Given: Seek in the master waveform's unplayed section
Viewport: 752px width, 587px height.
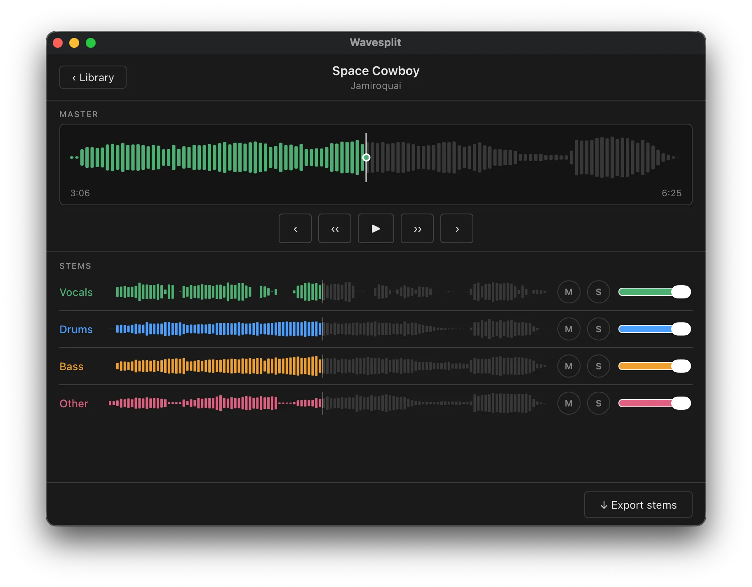Looking at the screenshot, I should (524, 157).
